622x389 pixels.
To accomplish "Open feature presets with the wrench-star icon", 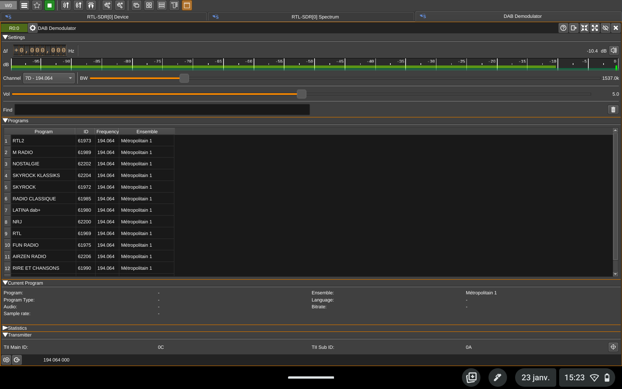I will coord(120,5).
